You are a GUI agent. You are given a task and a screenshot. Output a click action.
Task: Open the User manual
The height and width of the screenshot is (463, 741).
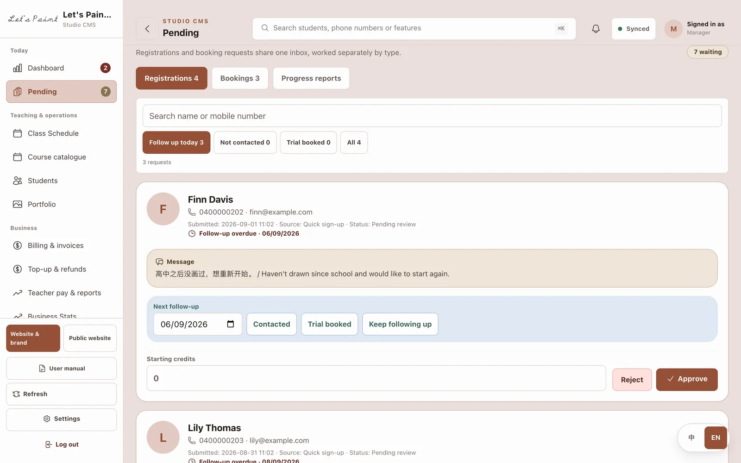[x=61, y=369]
